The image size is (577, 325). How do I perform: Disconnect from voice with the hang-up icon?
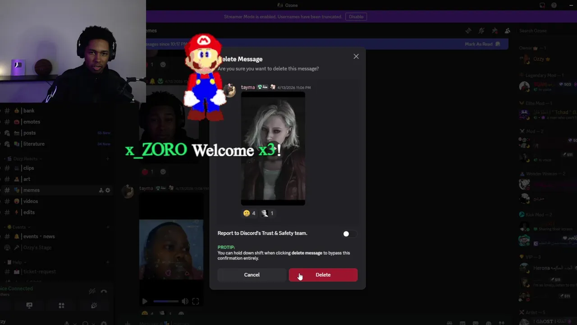(x=104, y=291)
